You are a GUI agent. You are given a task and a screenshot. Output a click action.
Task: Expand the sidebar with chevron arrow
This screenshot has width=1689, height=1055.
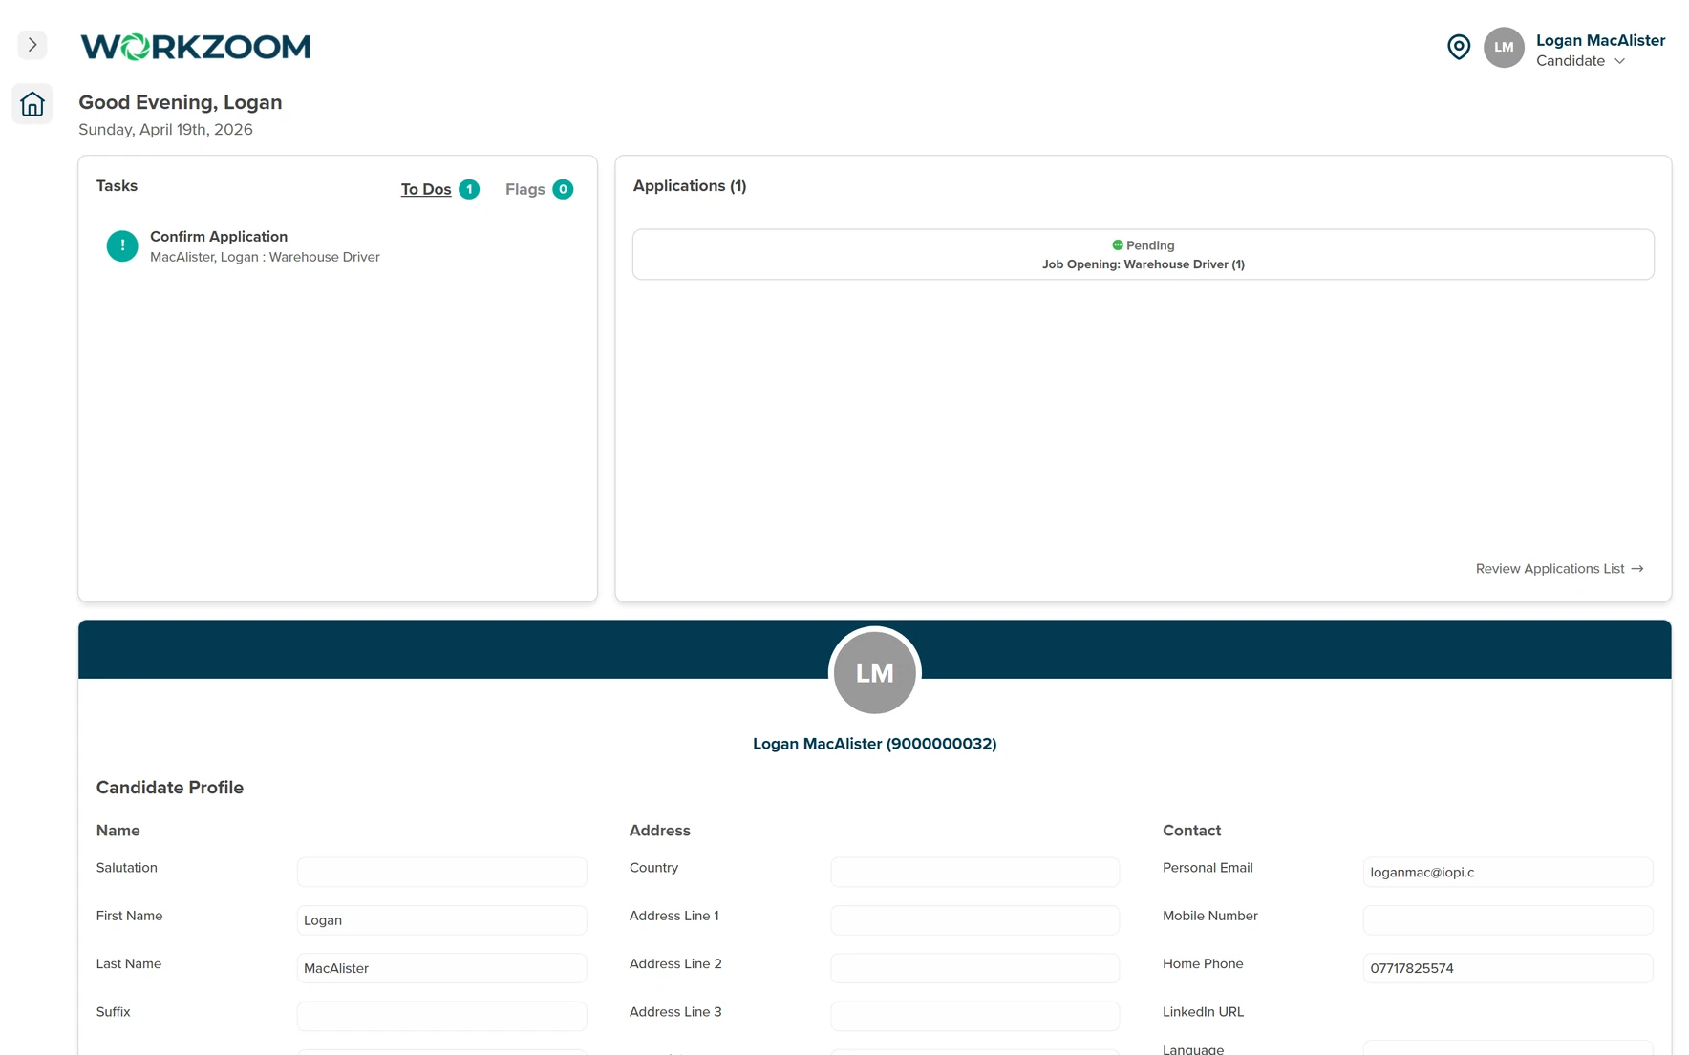[32, 45]
